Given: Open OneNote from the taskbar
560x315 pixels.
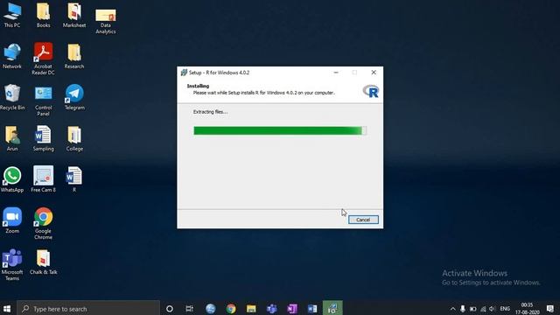Looking at the screenshot, I should [x=291, y=309].
